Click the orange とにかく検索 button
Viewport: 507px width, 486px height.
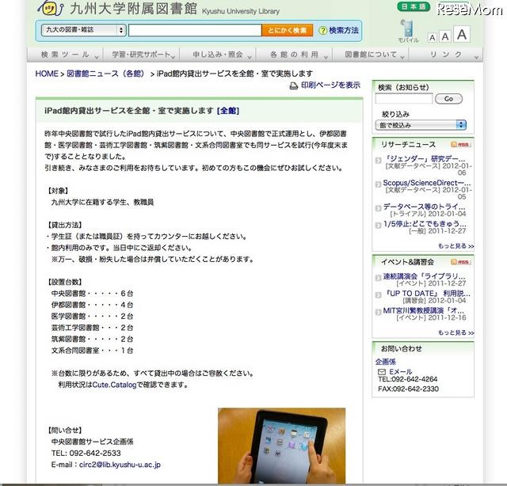pyautogui.click(x=287, y=30)
